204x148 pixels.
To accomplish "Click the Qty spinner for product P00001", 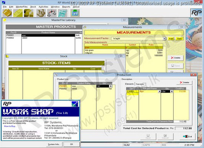I will tap(111, 86).
